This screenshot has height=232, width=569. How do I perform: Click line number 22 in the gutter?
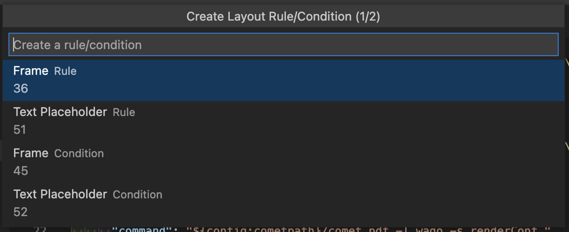40,230
